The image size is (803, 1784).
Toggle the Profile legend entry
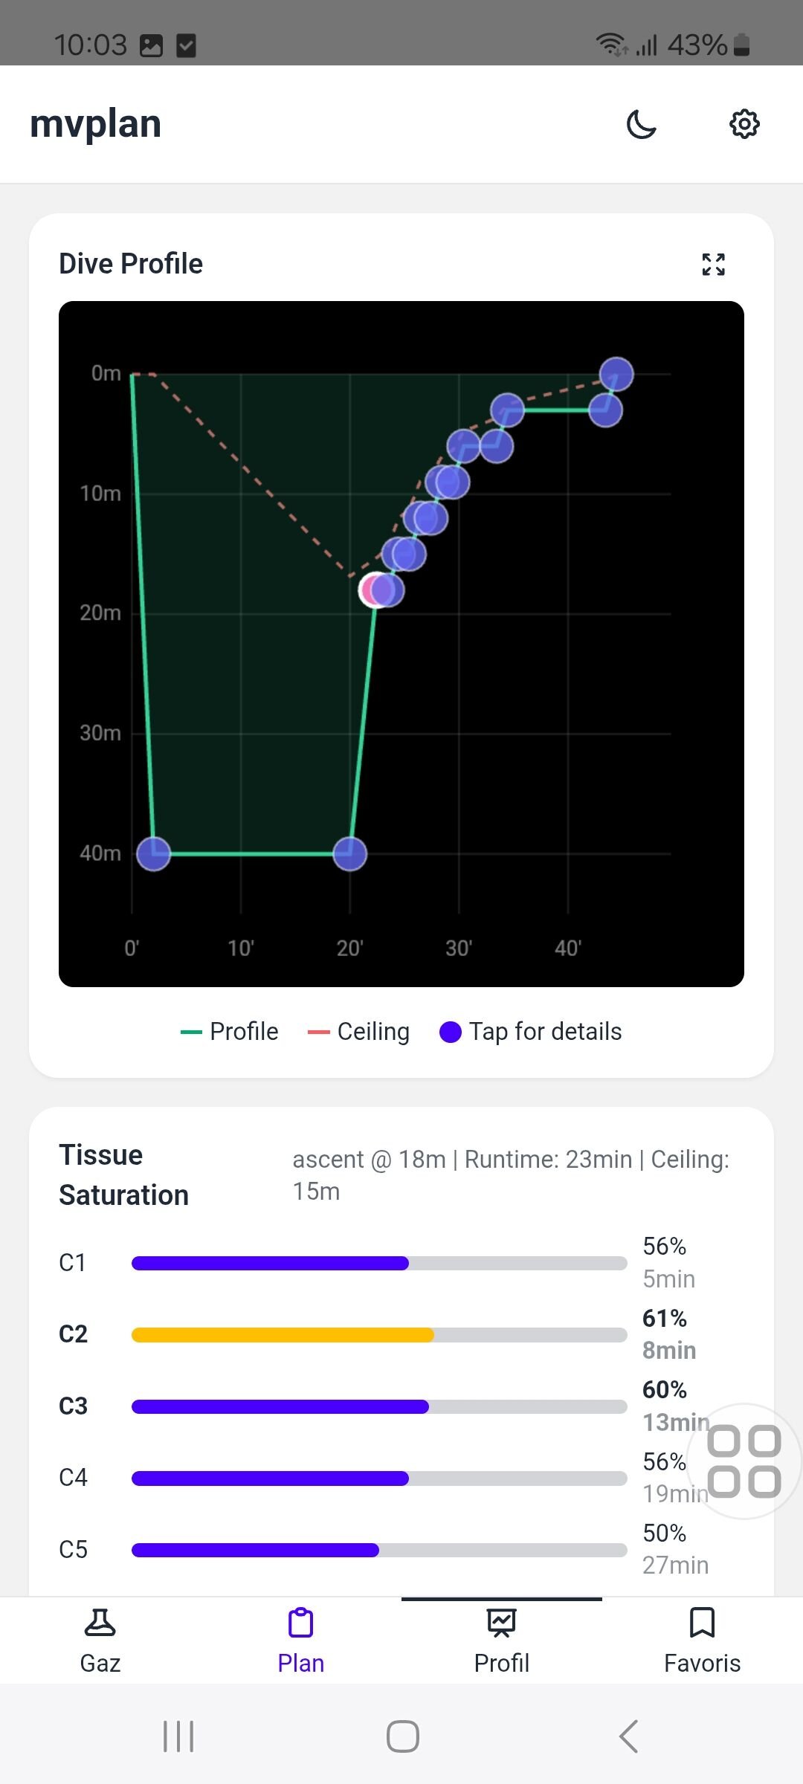click(x=230, y=1032)
